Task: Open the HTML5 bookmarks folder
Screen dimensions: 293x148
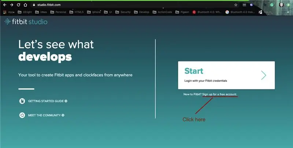Action: pos(77,12)
